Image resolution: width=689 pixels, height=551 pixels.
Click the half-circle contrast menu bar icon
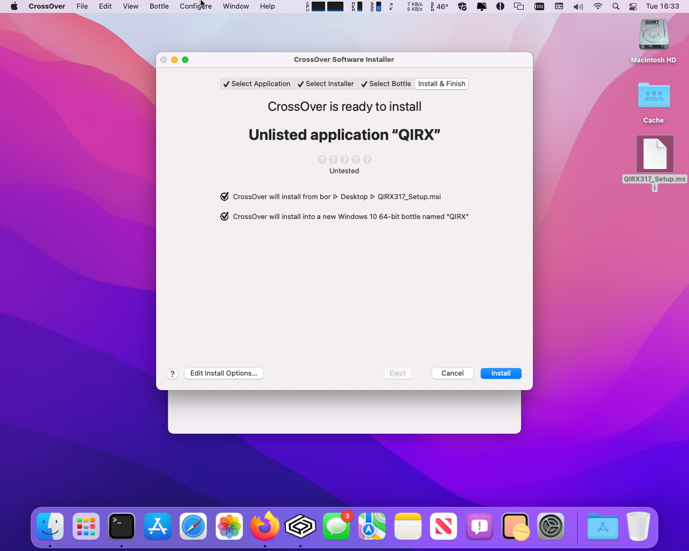(500, 6)
